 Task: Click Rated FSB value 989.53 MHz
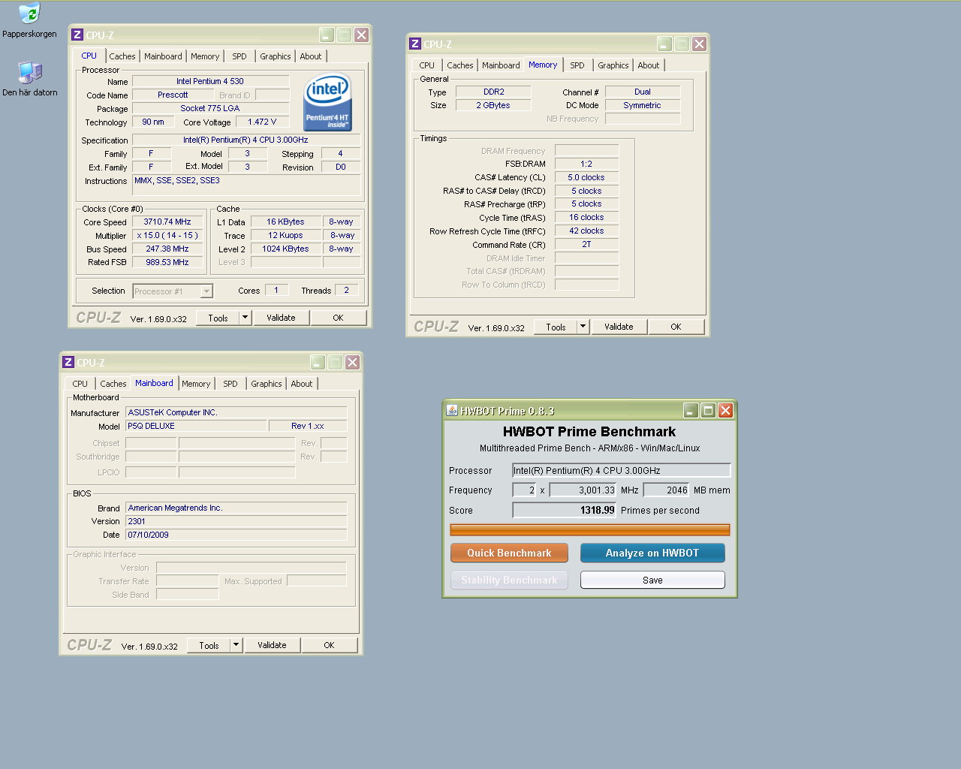click(x=167, y=262)
